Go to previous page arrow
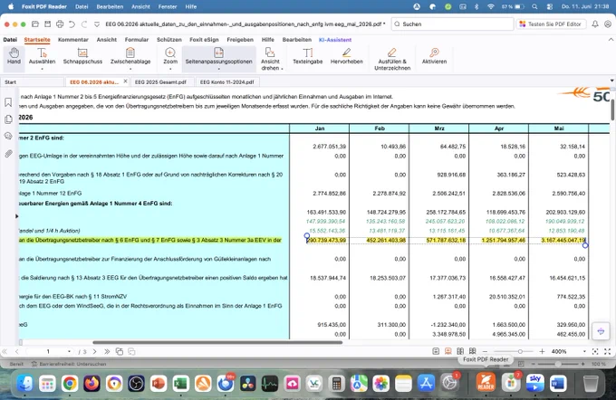Viewport: 616px width, 400px height. point(17,352)
